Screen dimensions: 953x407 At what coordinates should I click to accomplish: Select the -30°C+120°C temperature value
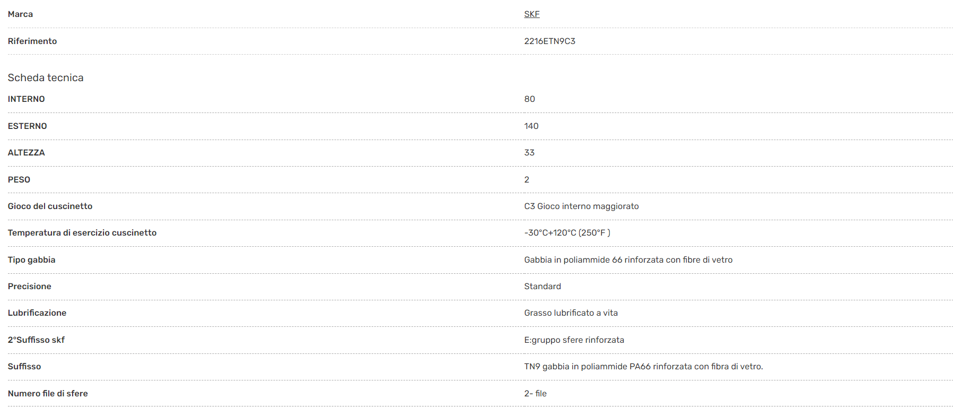pos(567,233)
